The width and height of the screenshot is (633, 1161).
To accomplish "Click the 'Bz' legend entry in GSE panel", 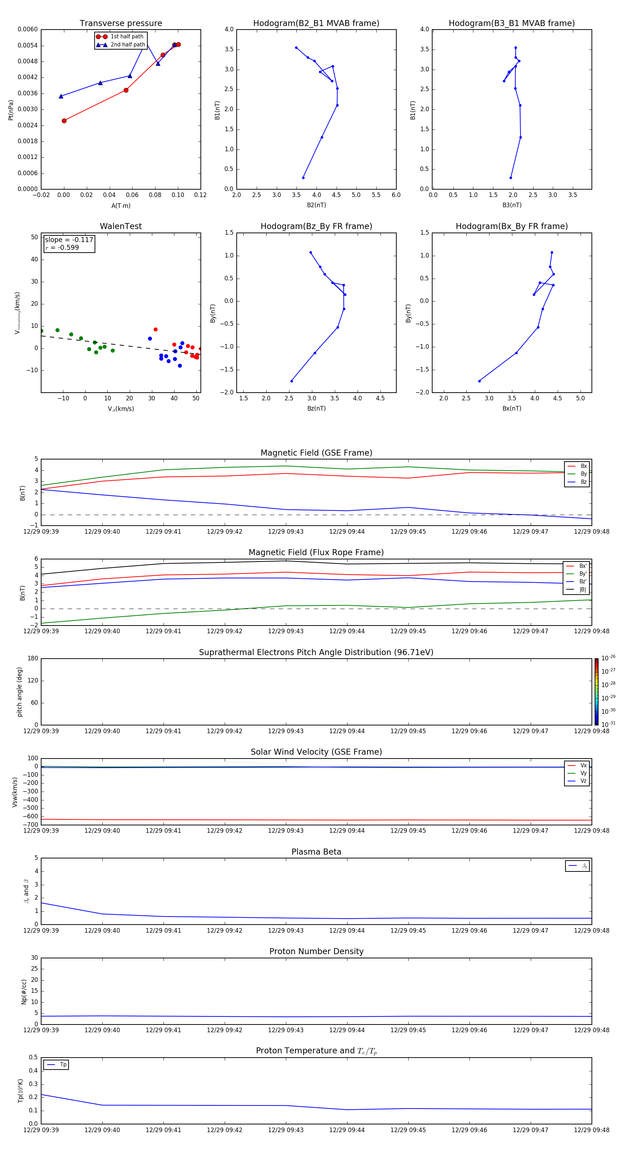I will (x=577, y=482).
